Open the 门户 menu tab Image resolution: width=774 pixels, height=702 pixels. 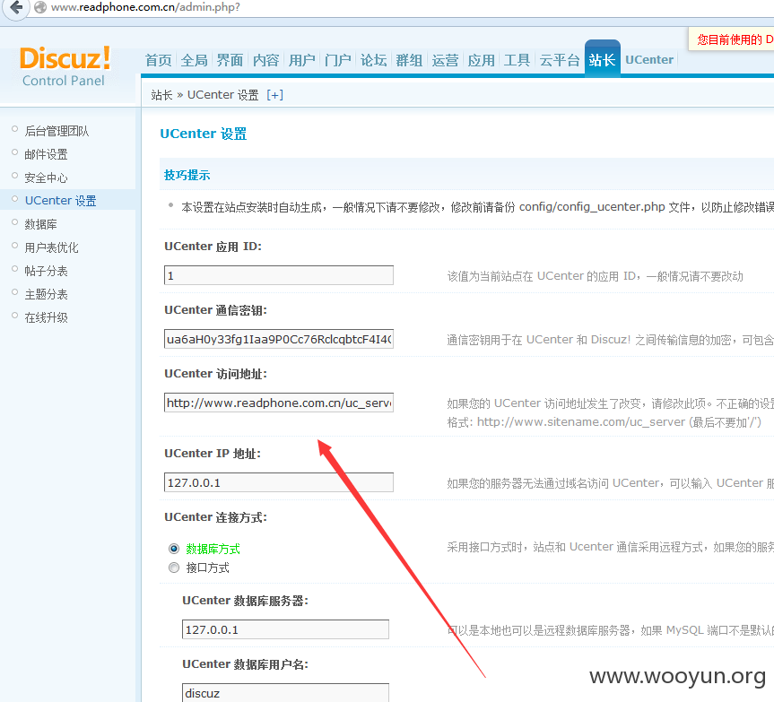point(337,60)
